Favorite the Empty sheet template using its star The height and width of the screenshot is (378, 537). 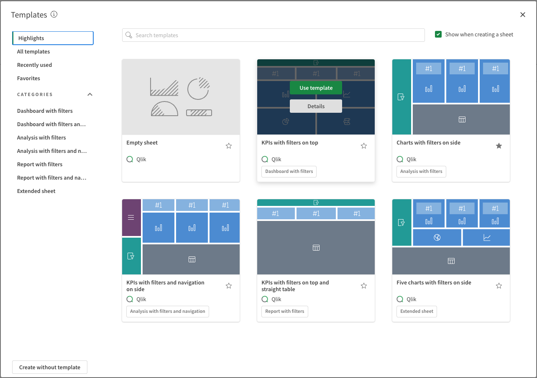(x=229, y=146)
